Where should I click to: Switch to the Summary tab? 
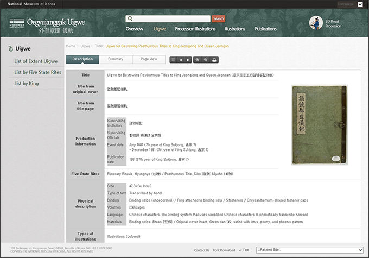click(116, 59)
